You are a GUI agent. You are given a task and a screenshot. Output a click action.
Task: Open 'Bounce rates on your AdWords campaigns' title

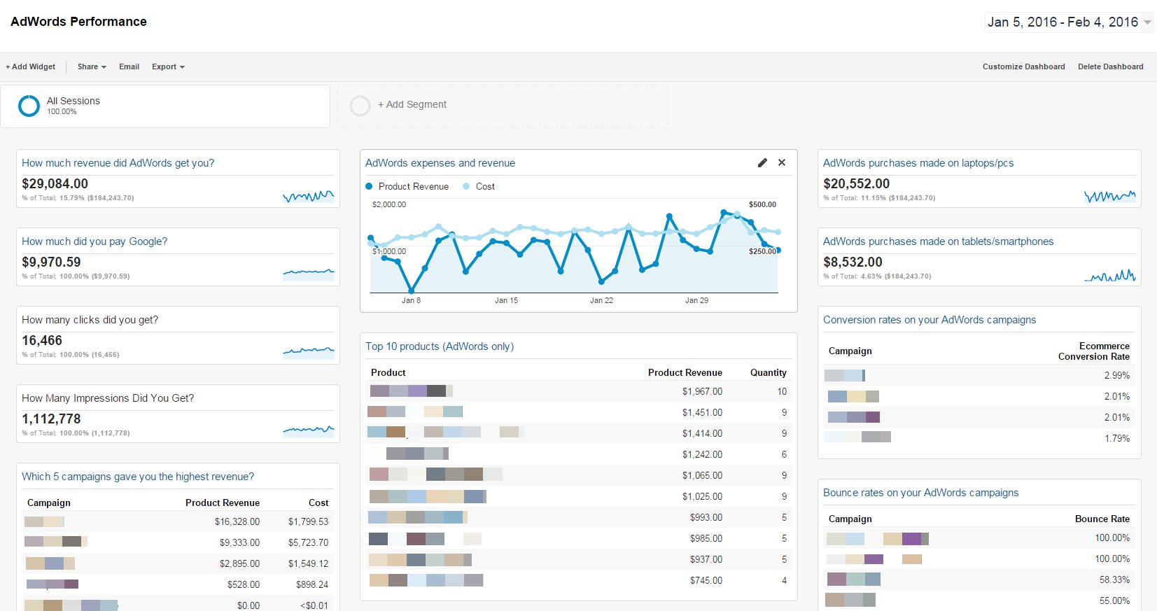point(920,493)
